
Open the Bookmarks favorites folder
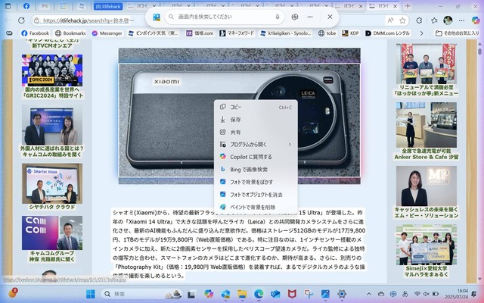tap(70, 33)
